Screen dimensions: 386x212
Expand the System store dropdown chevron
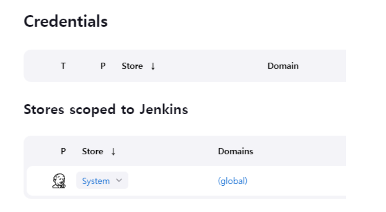119,180
